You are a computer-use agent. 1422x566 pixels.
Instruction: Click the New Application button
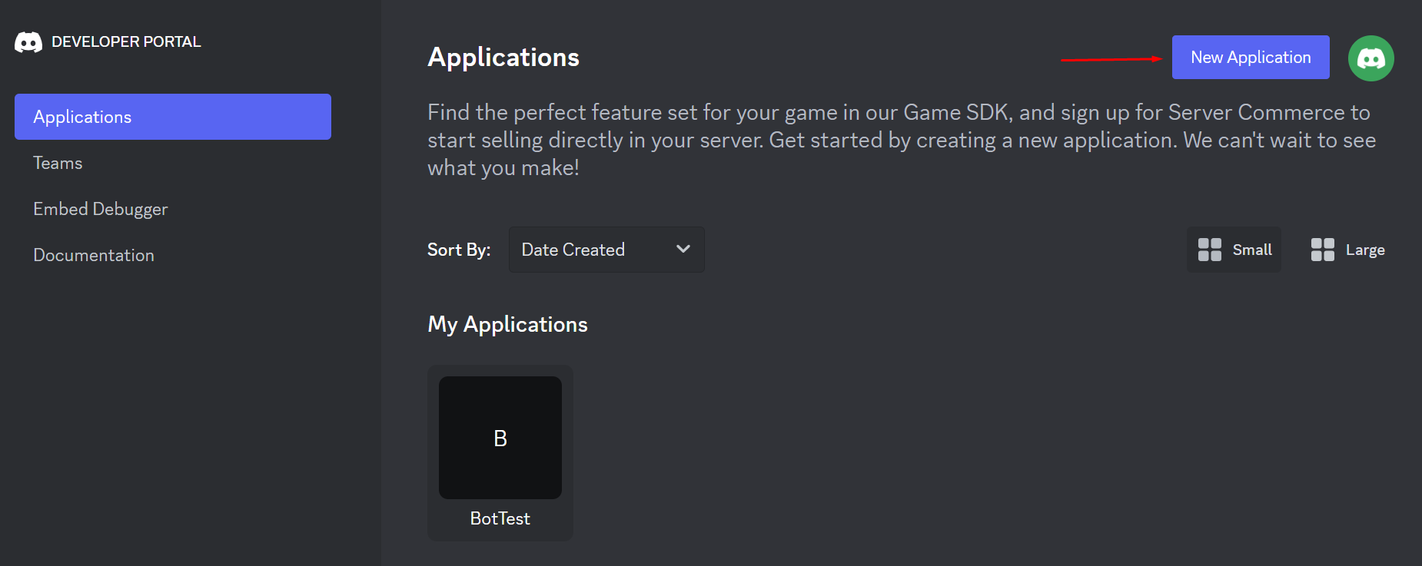click(1250, 57)
